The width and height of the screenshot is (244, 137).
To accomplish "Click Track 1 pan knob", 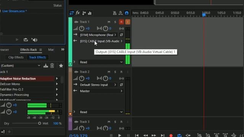I will 105,29.
